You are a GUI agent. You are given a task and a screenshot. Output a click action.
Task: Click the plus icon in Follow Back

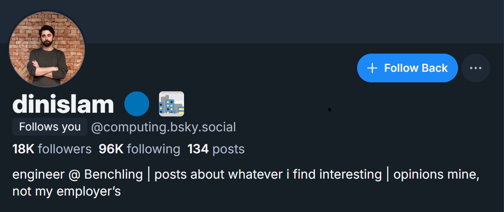point(372,68)
